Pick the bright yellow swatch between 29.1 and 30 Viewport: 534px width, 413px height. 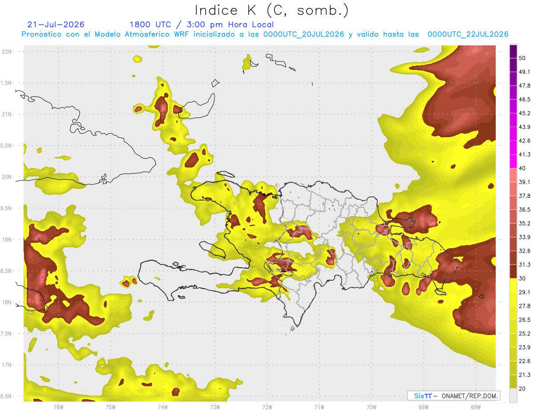coord(513,285)
